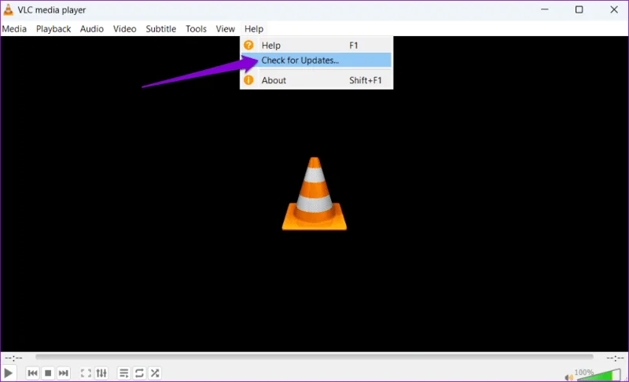Click the orange info About icon
The height and width of the screenshot is (382, 629).
point(248,80)
